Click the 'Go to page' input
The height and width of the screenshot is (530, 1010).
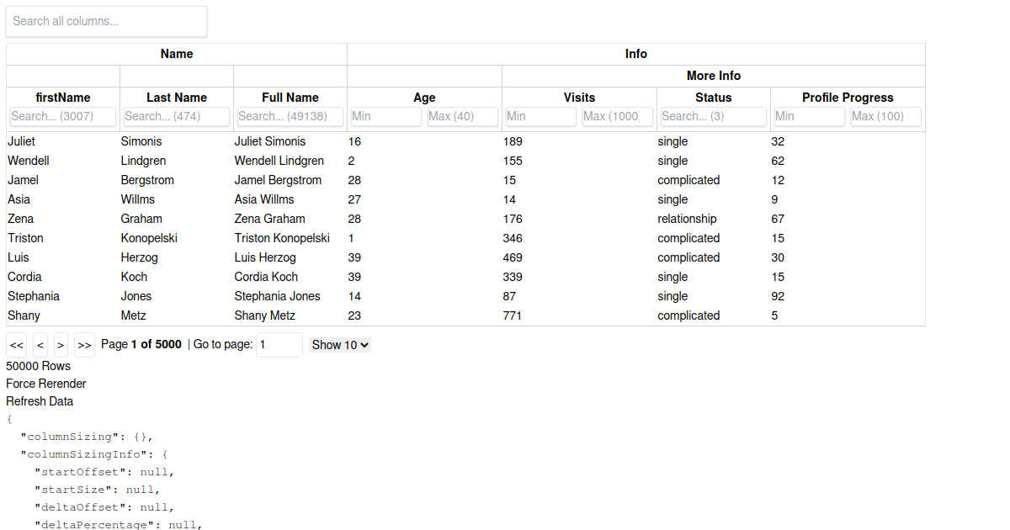point(279,344)
